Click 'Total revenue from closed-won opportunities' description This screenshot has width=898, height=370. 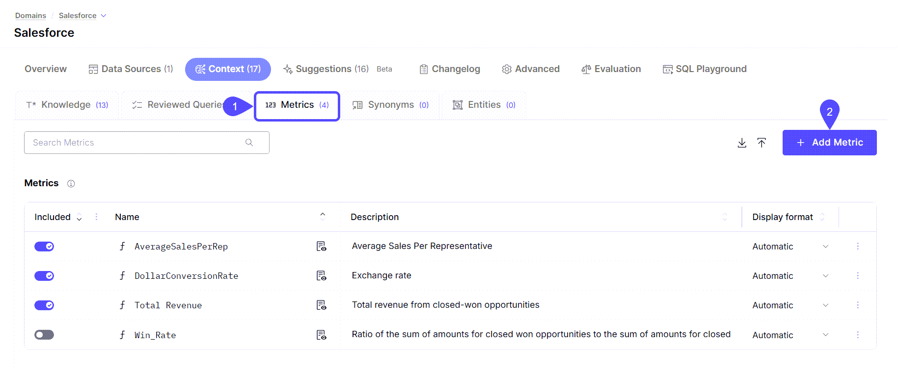coord(445,305)
